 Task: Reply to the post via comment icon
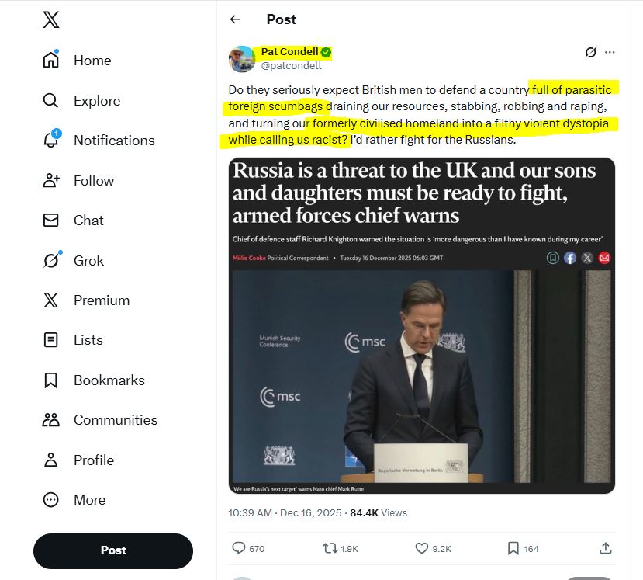[x=239, y=548]
